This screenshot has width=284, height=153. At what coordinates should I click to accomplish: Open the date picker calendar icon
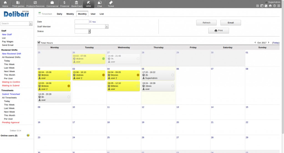click(x=90, y=22)
